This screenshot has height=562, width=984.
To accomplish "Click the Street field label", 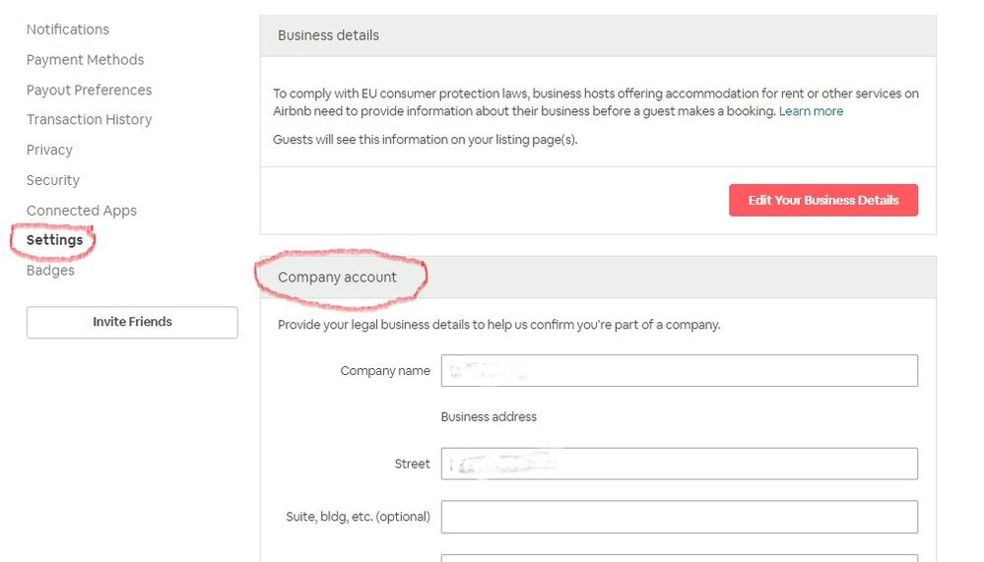I will tap(412, 464).
